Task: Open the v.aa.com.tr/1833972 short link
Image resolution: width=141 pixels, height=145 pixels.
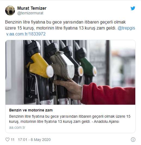Action: [x=26, y=34]
